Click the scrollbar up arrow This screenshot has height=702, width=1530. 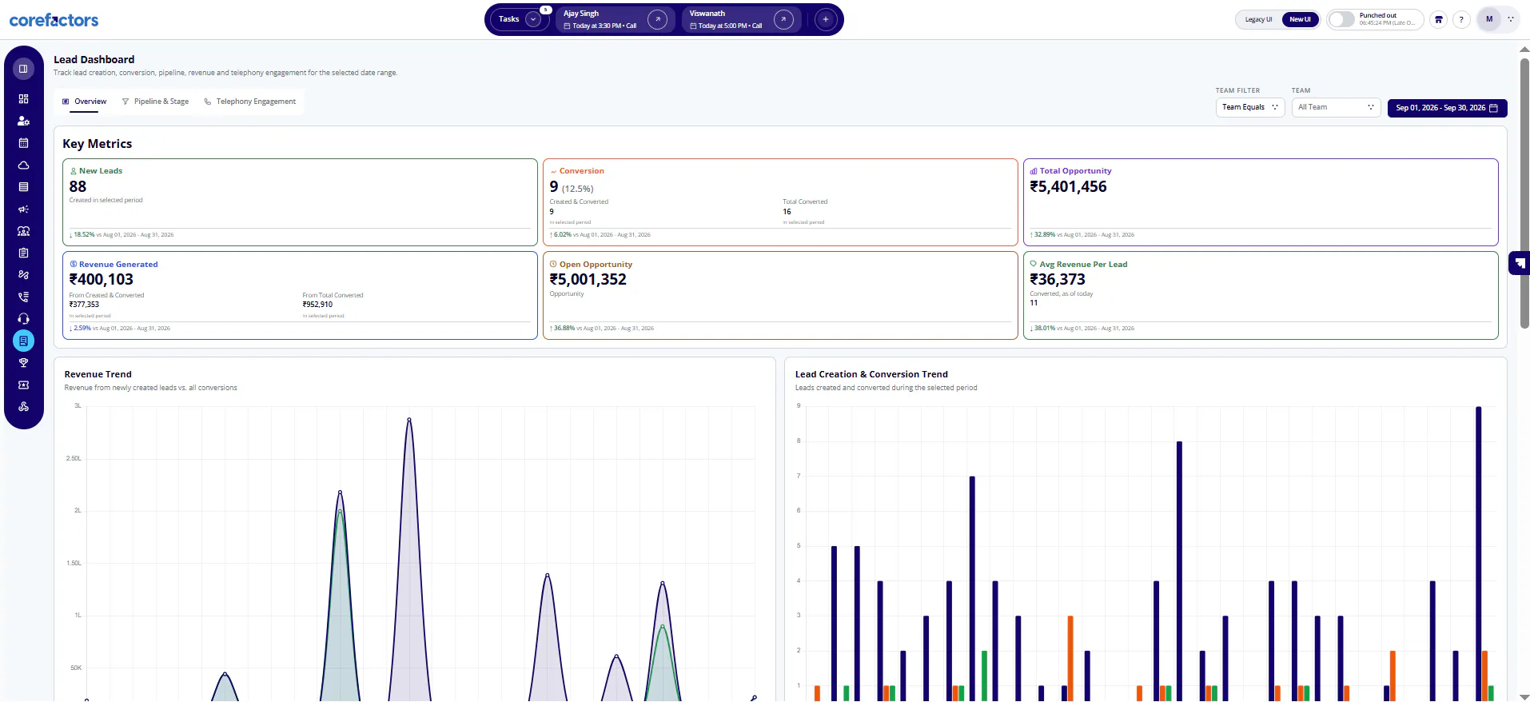click(1524, 50)
